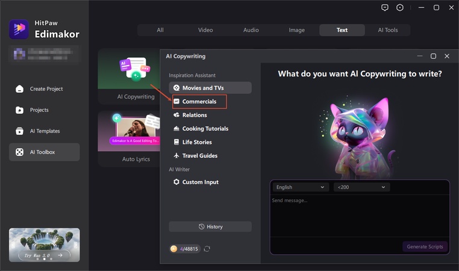Select the Relations category
Screen dimensions: 459x271
210,115
